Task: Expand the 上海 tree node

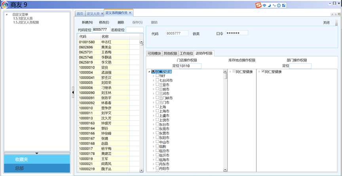Action: tap(154, 107)
